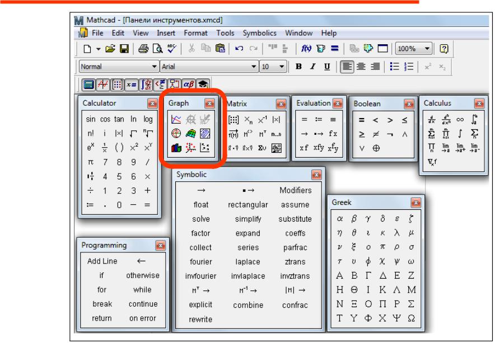Insert Greek letter alpha from Greek palette
This screenshot has width=495, height=343.
click(340, 218)
